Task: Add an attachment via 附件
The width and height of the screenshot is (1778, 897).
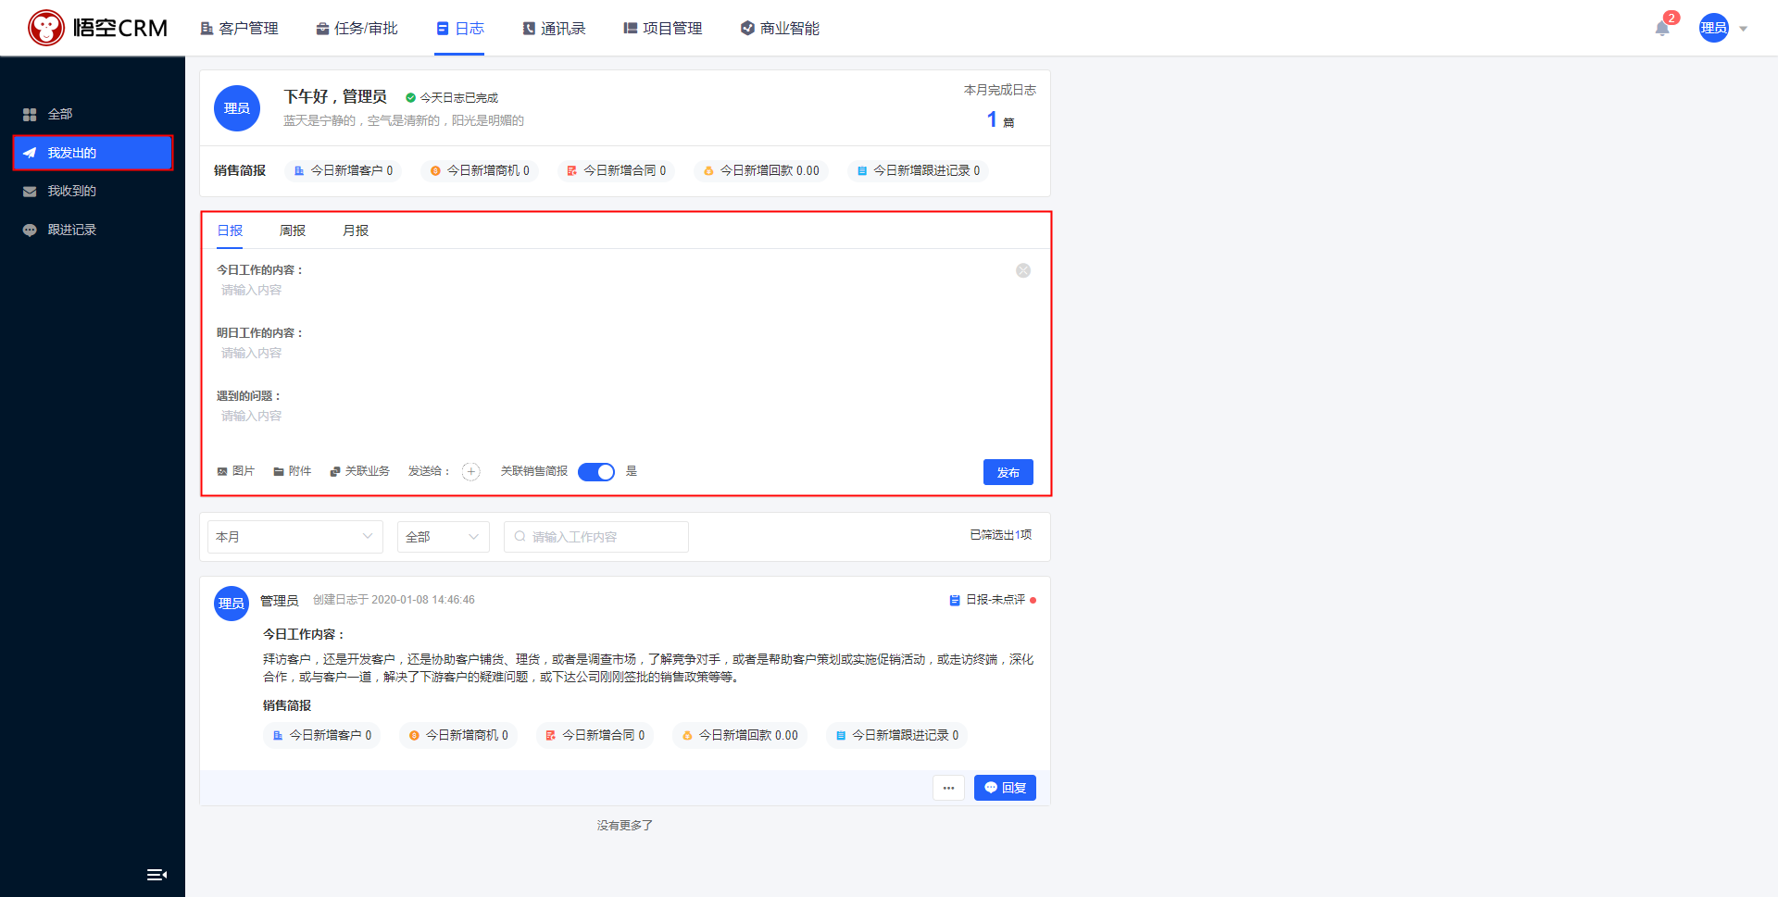Action: click(293, 471)
